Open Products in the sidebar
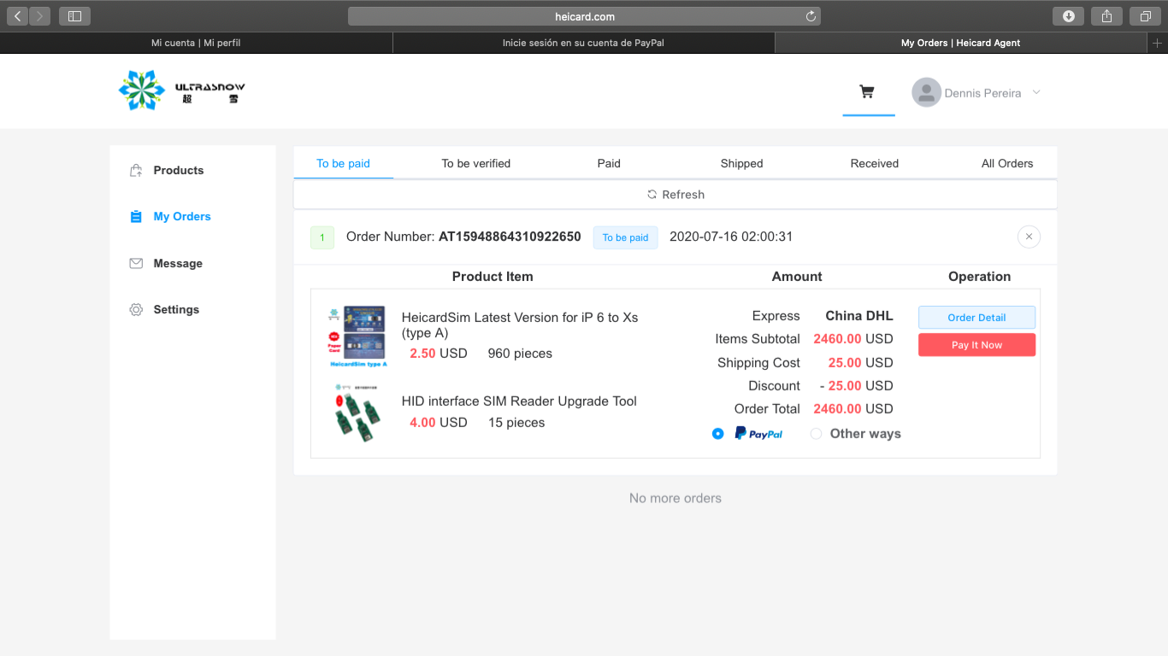Image resolution: width=1168 pixels, height=656 pixels. (x=178, y=170)
